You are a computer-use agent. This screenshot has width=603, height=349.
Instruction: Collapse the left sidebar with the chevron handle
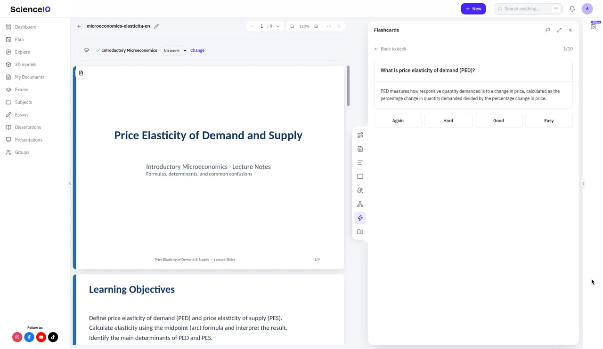point(70,183)
